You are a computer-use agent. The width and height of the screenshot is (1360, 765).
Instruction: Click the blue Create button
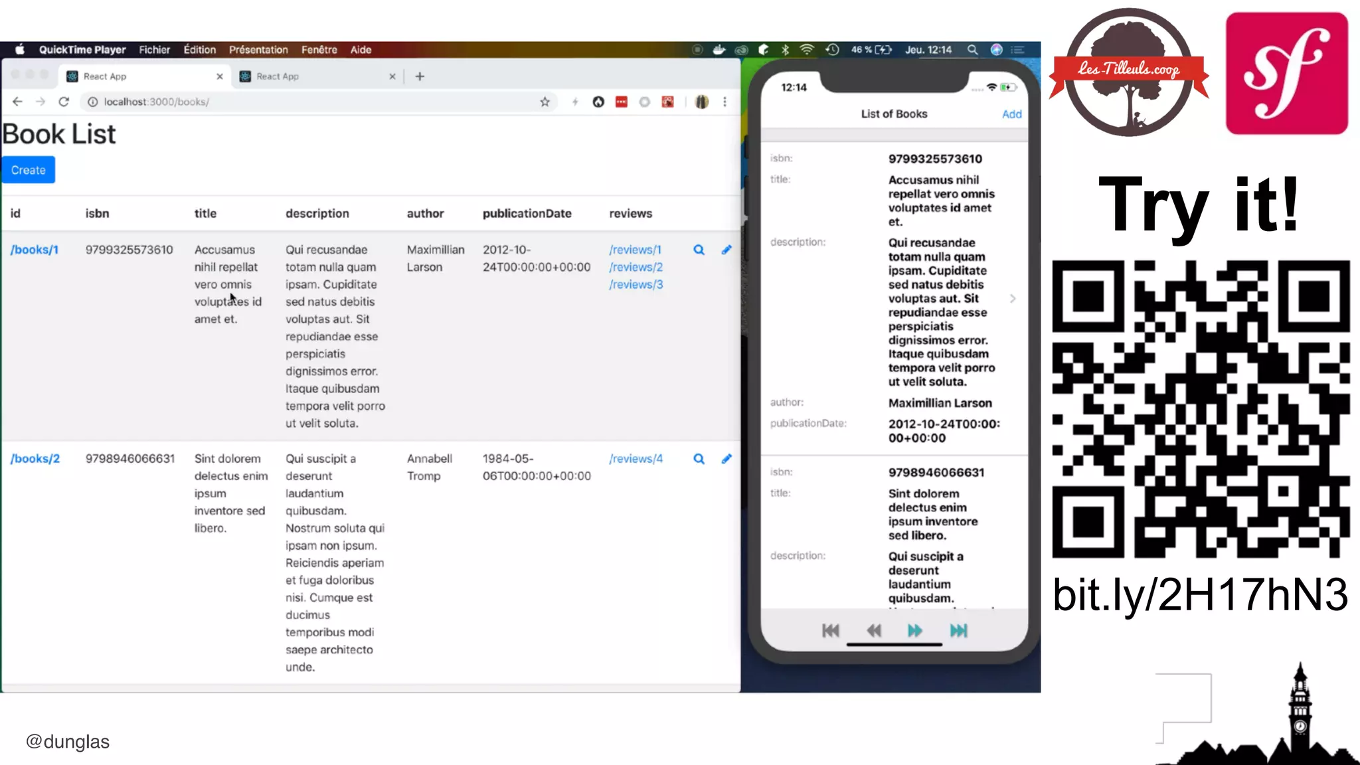28,170
